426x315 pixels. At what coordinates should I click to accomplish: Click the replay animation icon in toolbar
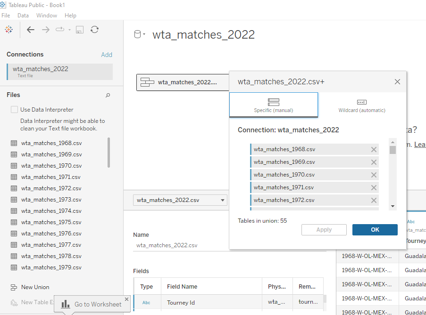click(60, 29)
